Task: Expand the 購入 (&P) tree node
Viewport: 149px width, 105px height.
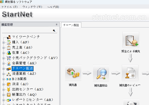Action: (x=4, y=42)
